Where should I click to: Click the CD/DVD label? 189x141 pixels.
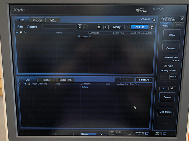tap(146, 19)
